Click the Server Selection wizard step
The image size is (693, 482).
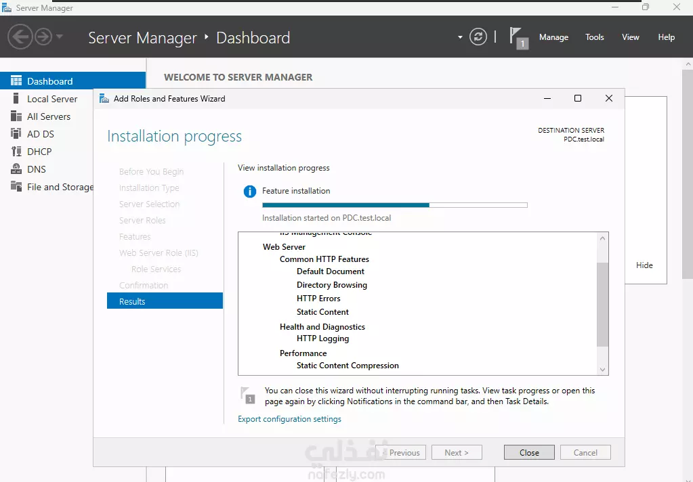150,204
